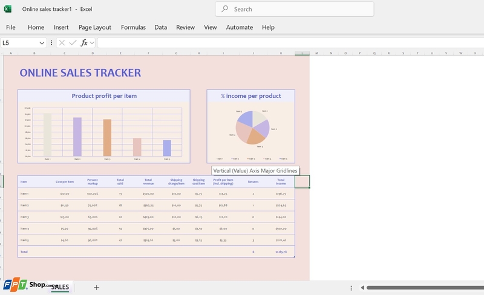This screenshot has height=295, width=484.
Task: Click the Excel app logo icon
Action: [x=8, y=9]
